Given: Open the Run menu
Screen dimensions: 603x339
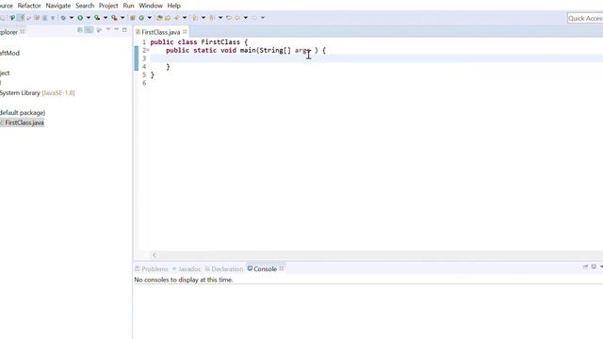Looking at the screenshot, I should 128,6.
